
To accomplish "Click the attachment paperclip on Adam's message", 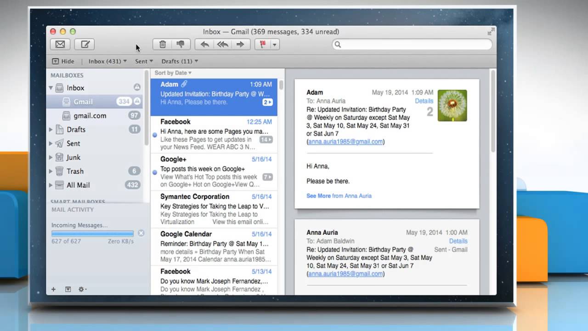I will (x=184, y=84).
